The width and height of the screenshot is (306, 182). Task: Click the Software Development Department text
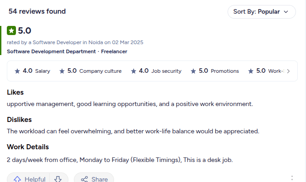click(x=51, y=51)
